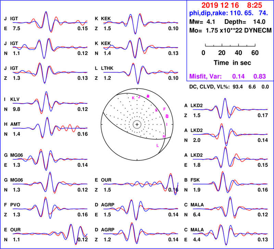Click the IGT N-component waveform trace
This screenshot has height=249, width=274.
(50, 48)
